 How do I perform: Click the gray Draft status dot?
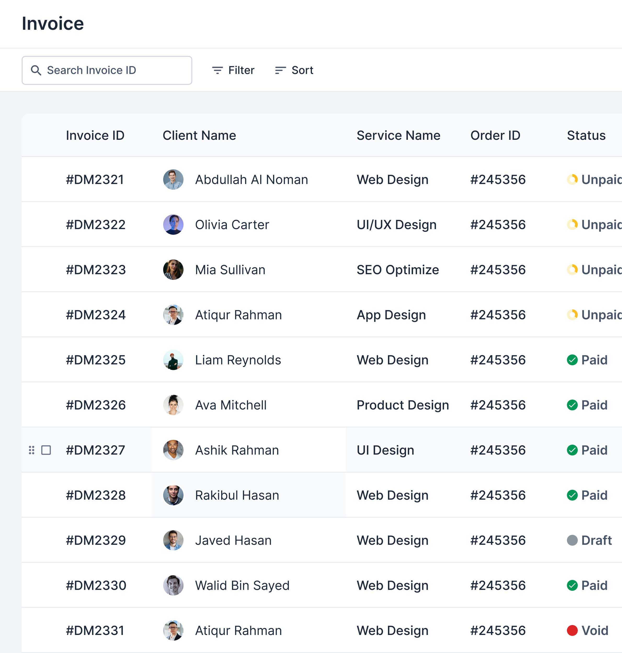coord(572,540)
